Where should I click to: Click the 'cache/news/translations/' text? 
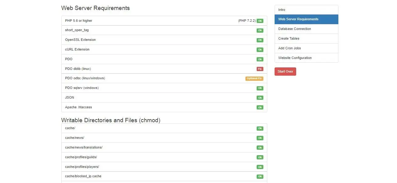84,147
